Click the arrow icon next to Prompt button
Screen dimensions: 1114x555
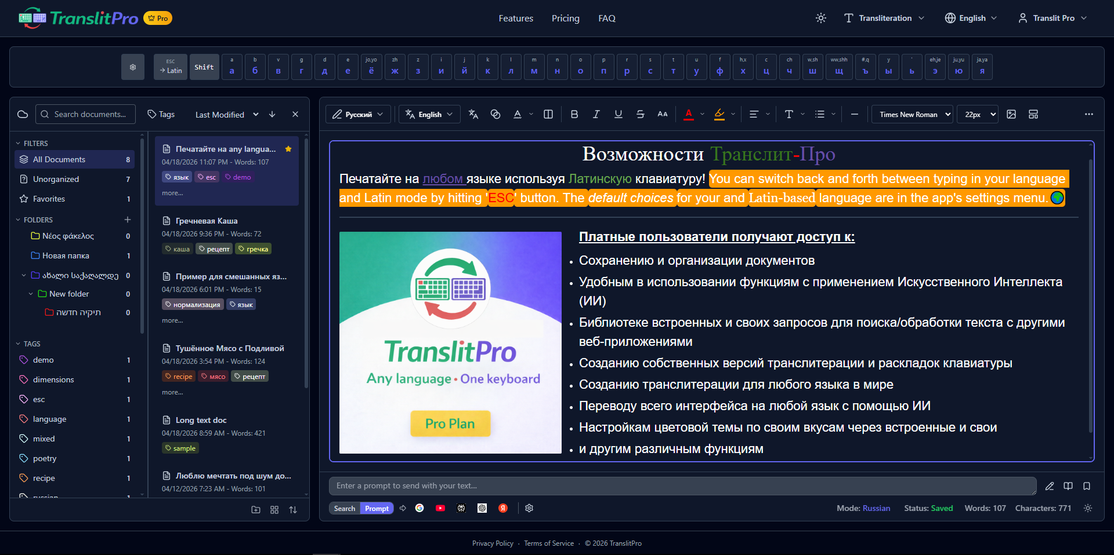pyautogui.click(x=403, y=508)
